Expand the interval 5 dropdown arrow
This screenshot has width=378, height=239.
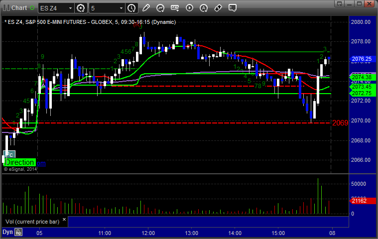coord(121,8)
